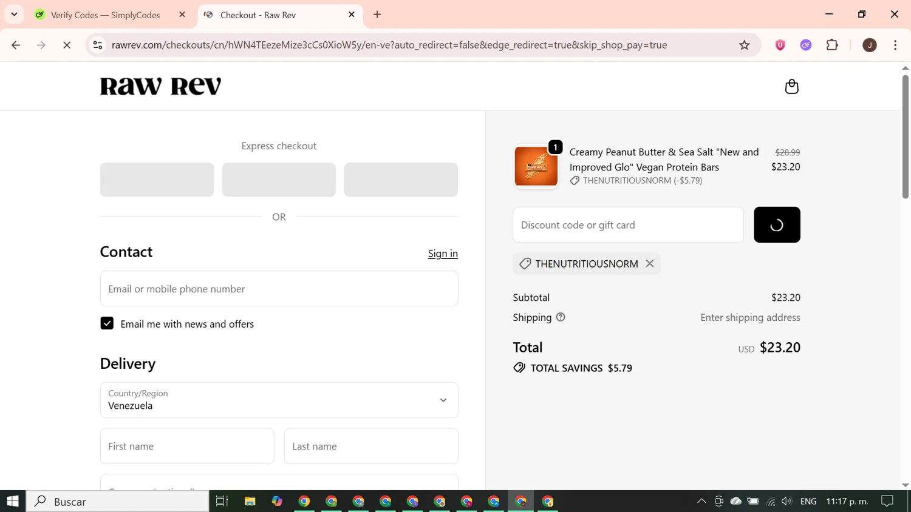Open the Wi-Fi network tray icon
Image resolution: width=911 pixels, height=512 pixels.
pos(771,501)
